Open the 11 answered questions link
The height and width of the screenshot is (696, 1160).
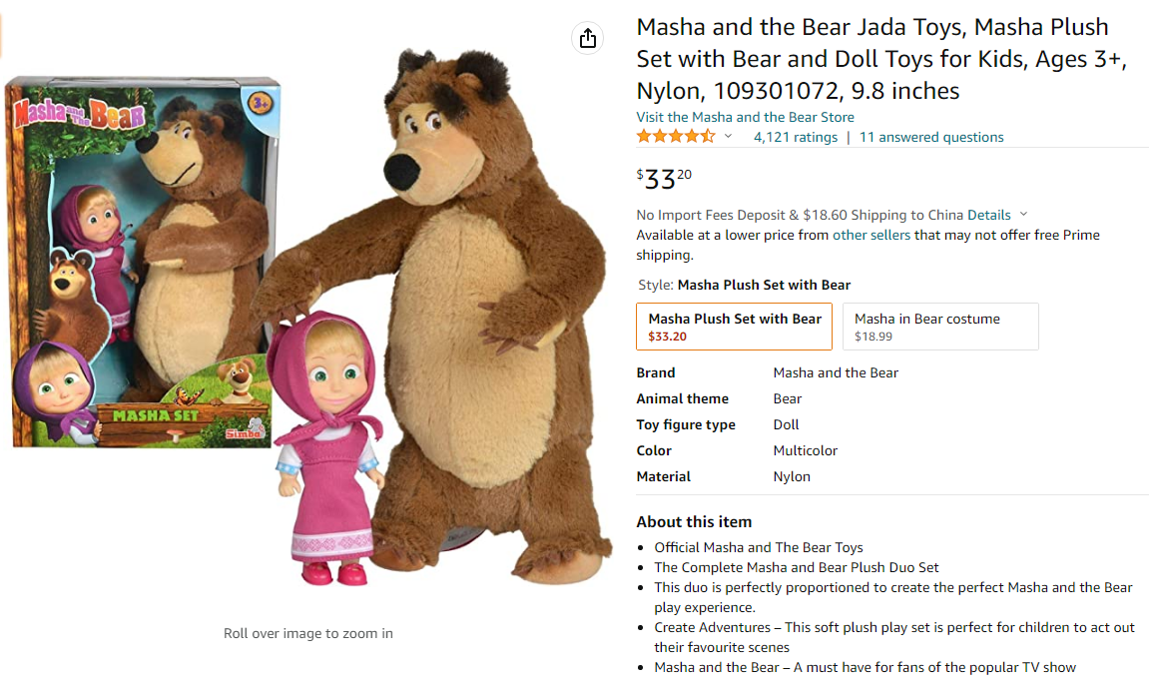[931, 138]
